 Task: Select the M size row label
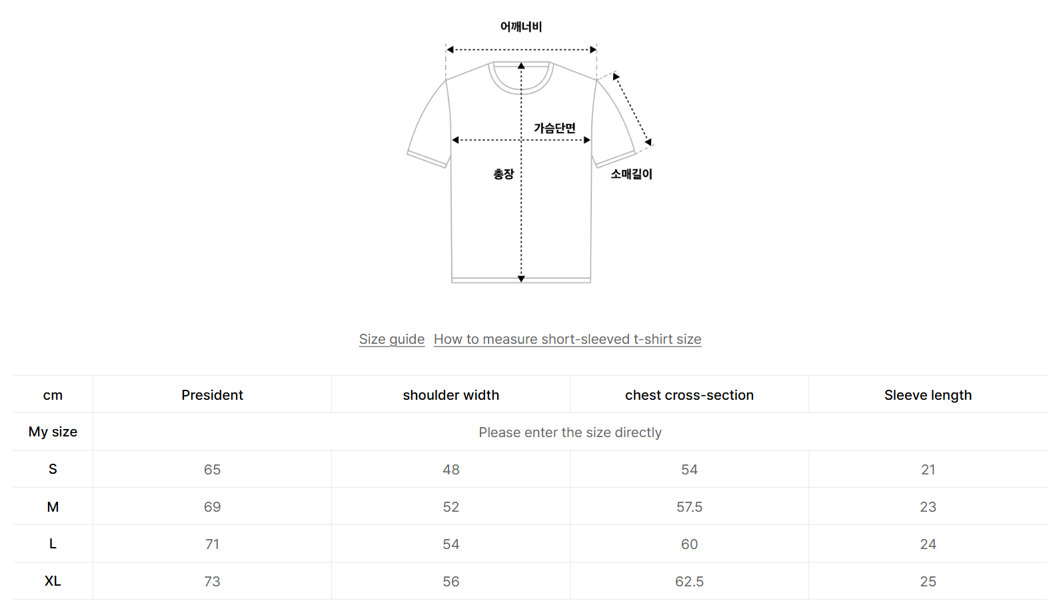point(53,507)
